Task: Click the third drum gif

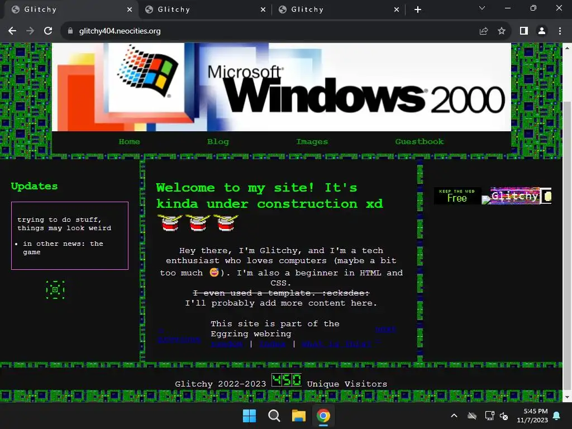Action: (x=226, y=222)
